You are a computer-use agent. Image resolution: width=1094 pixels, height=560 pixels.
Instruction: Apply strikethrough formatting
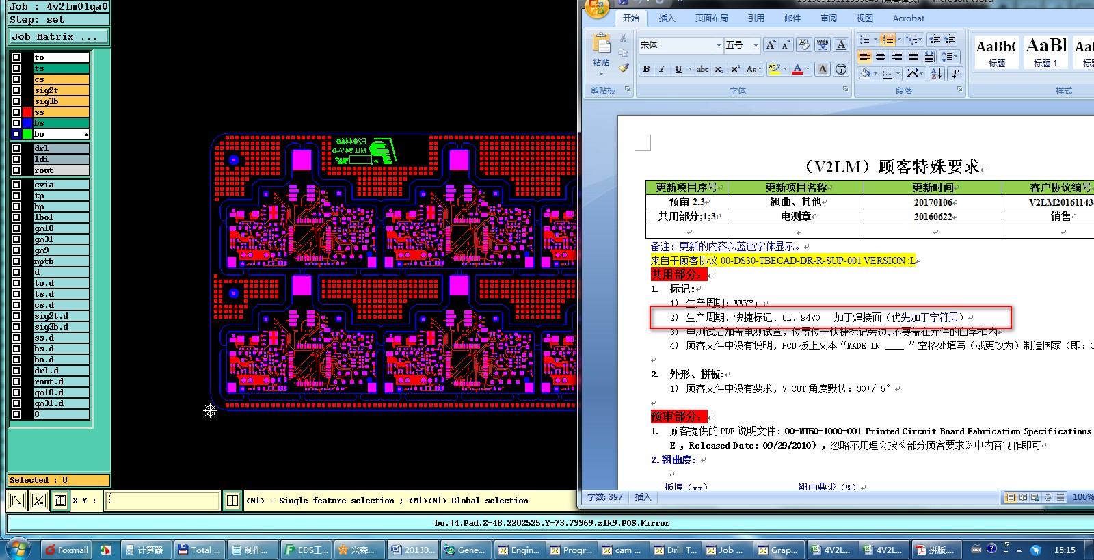pyautogui.click(x=703, y=69)
